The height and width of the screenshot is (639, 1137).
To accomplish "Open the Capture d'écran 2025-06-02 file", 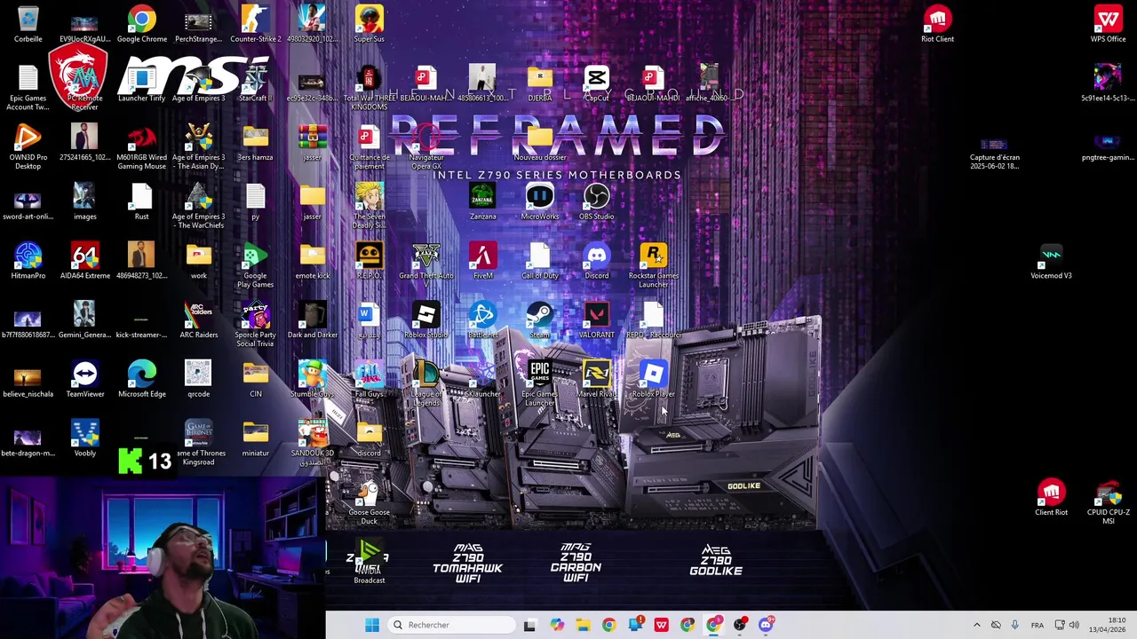I will (x=994, y=152).
